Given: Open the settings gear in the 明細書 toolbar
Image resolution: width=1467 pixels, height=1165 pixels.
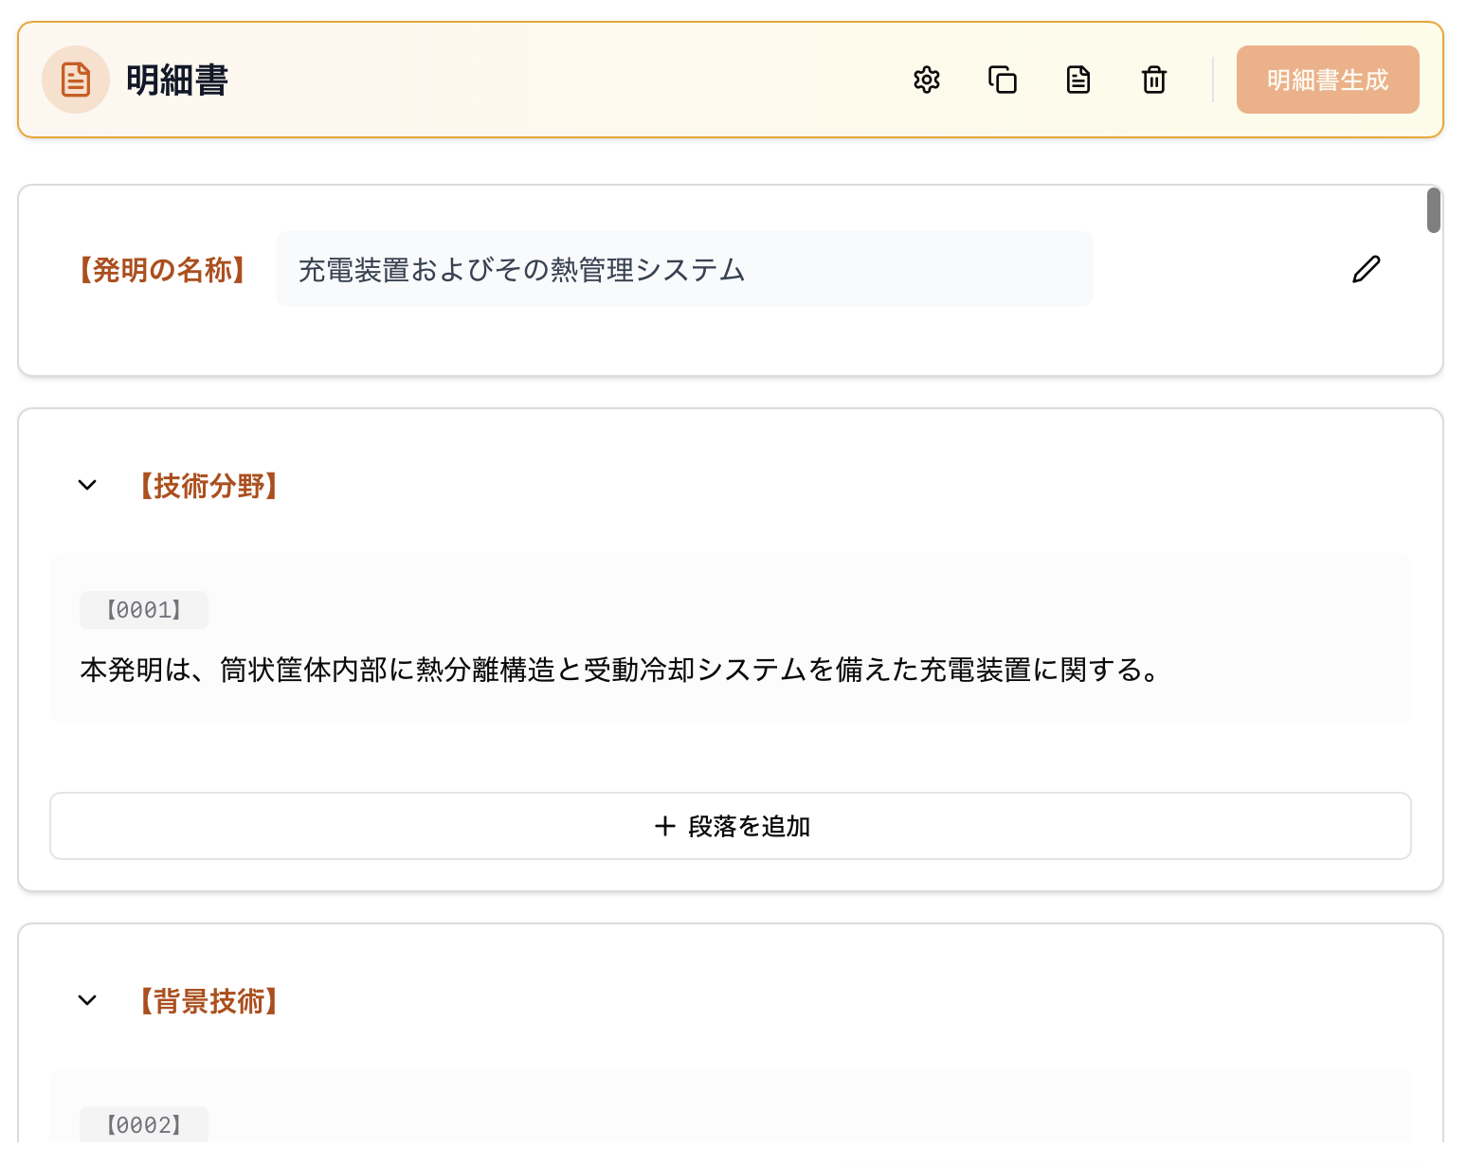Looking at the screenshot, I should coord(927,80).
